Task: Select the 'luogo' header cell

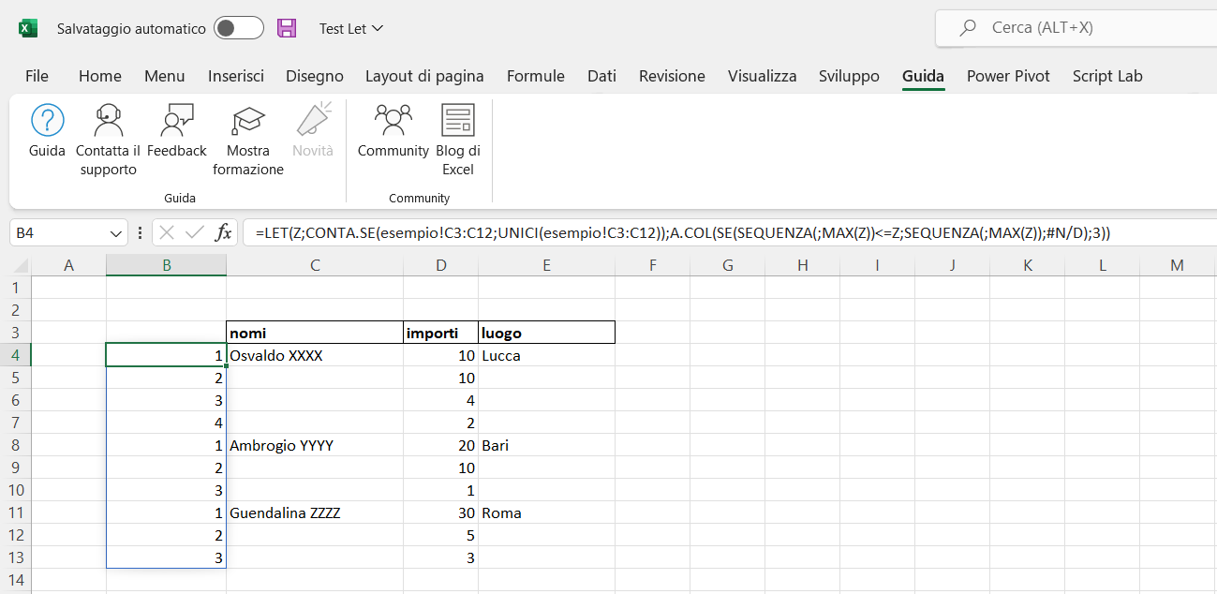Action: [x=546, y=333]
